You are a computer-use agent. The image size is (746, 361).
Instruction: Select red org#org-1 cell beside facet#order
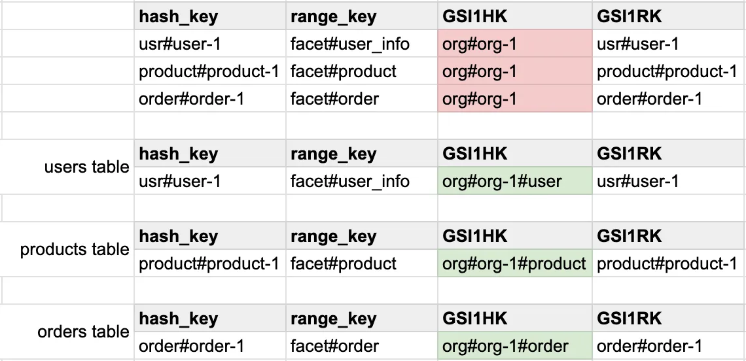[x=514, y=99]
